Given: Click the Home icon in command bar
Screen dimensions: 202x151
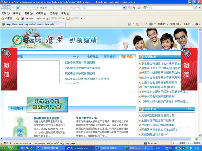Looking at the screenshot, I should click(x=129, y=24).
